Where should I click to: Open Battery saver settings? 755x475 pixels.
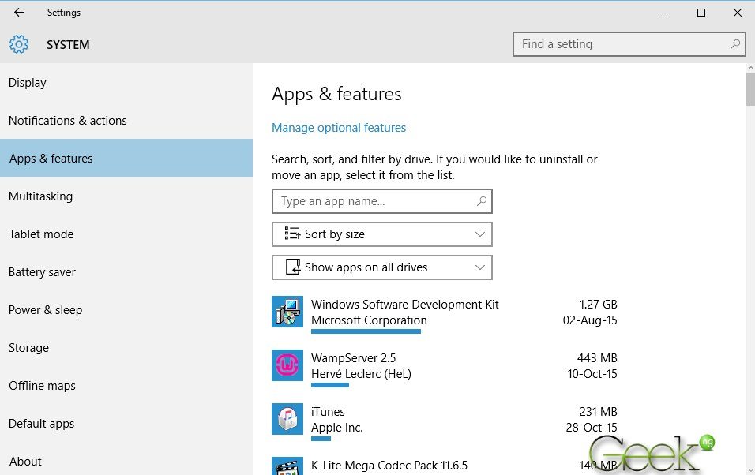126,272
